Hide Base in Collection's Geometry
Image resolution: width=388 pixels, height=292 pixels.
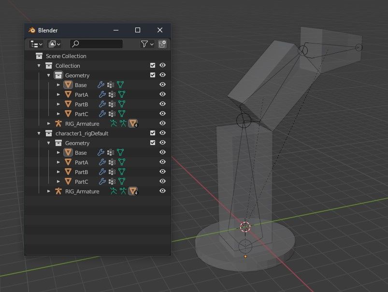coord(162,85)
